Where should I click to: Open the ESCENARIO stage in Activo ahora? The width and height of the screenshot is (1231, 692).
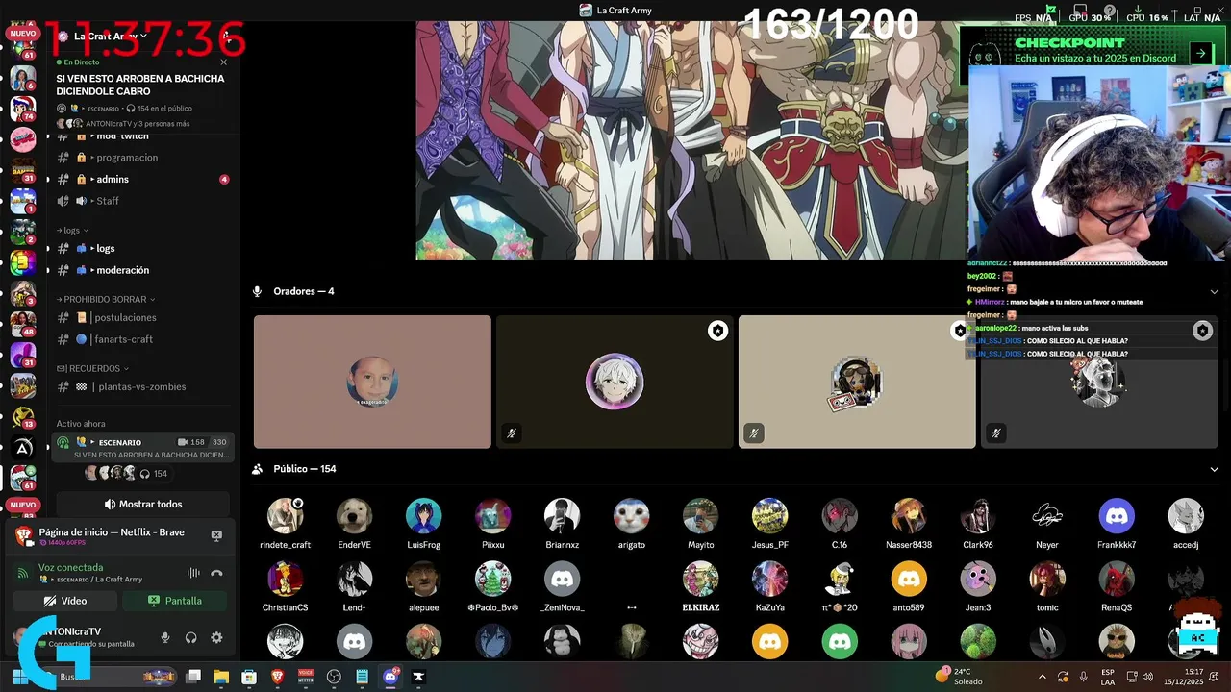pyautogui.click(x=142, y=448)
